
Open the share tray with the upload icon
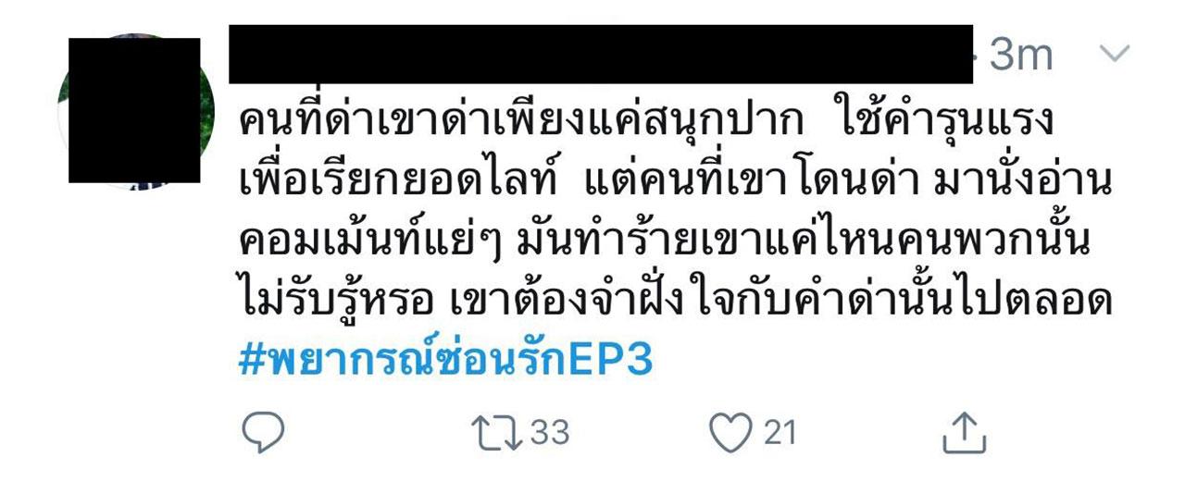tap(965, 432)
